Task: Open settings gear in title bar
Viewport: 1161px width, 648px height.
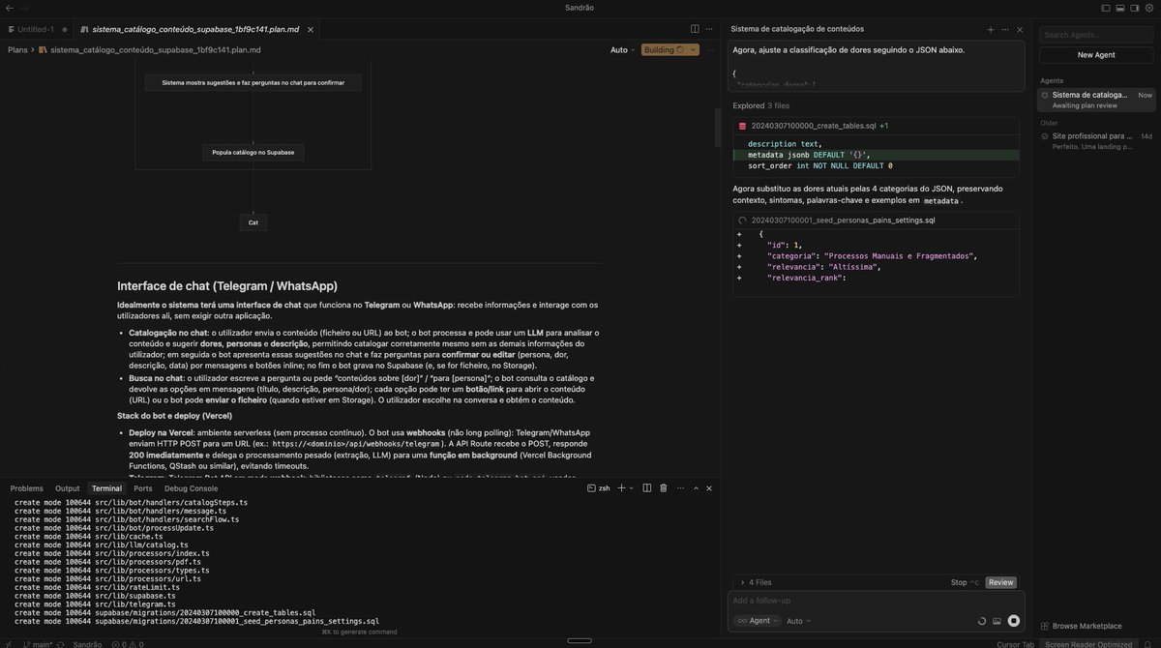Action: (x=1149, y=8)
